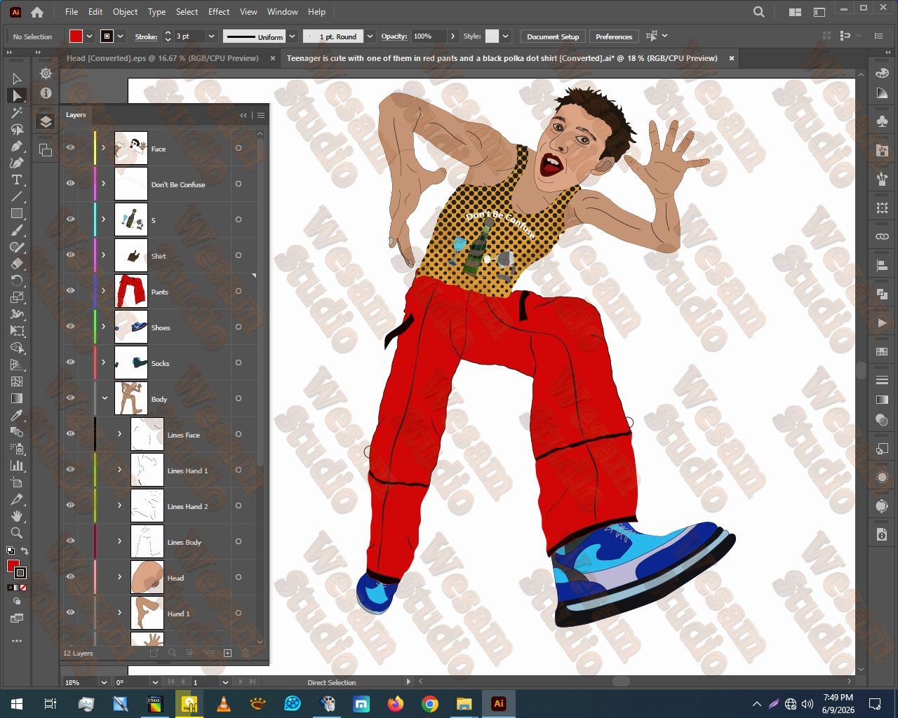Expand the Pants layer contents

[104, 291]
